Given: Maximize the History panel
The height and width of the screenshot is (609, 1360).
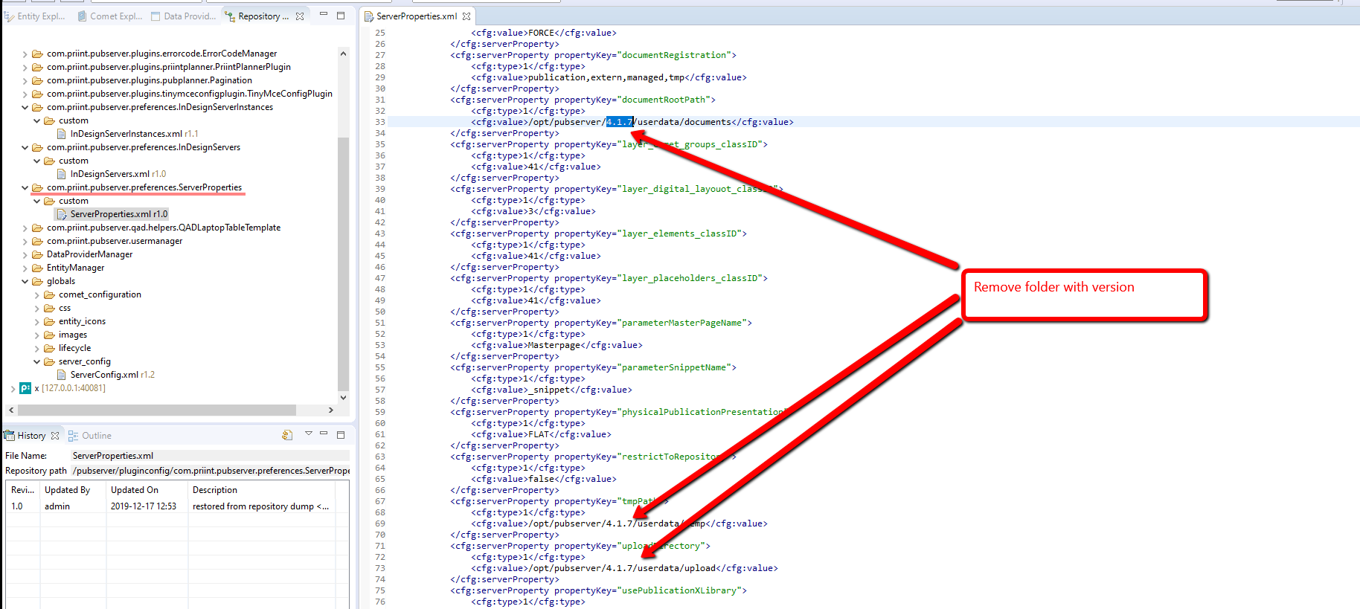Looking at the screenshot, I should point(341,434).
